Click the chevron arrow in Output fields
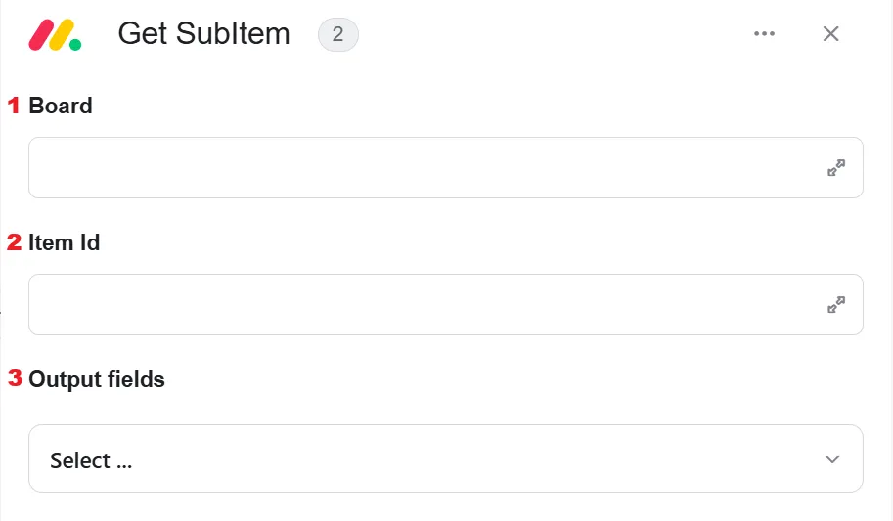Image resolution: width=893 pixels, height=521 pixels. (x=832, y=459)
